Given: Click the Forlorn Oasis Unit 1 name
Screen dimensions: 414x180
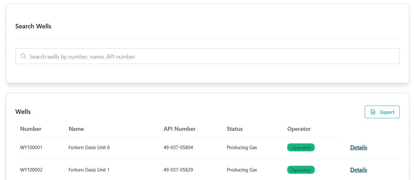Looking at the screenshot, I should click(x=89, y=170).
